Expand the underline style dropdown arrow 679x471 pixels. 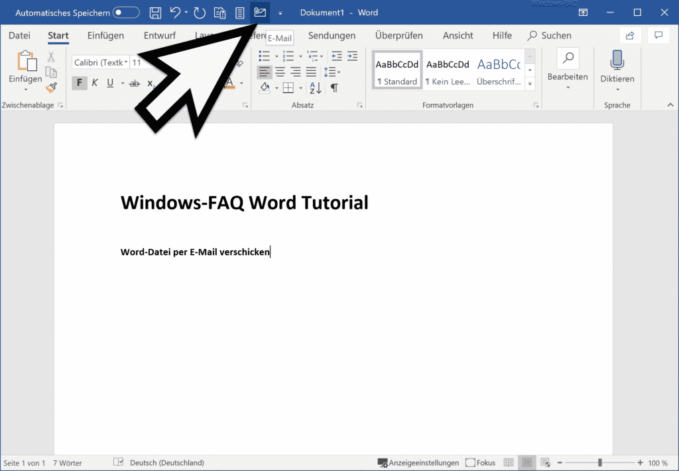(x=123, y=83)
